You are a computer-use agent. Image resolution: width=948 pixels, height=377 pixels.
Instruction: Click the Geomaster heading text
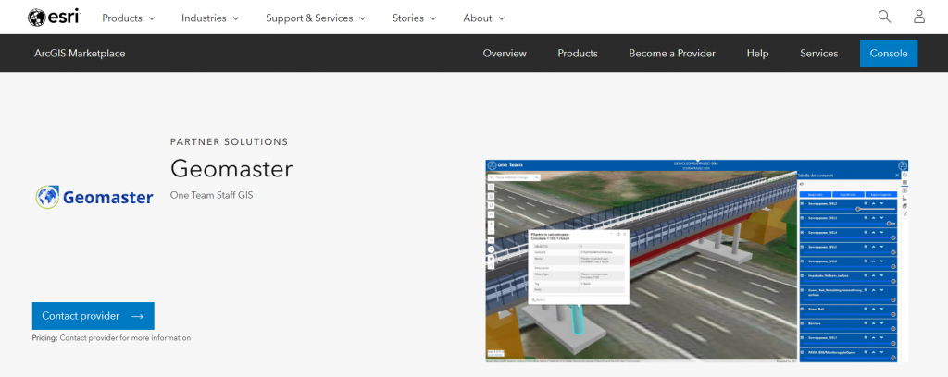click(x=231, y=168)
